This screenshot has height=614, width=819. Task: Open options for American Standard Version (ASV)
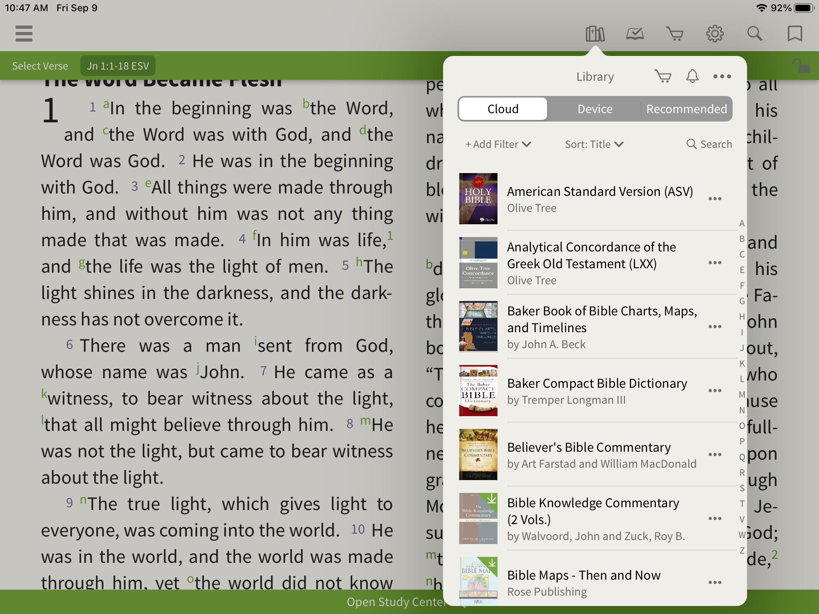click(x=715, y=199)
